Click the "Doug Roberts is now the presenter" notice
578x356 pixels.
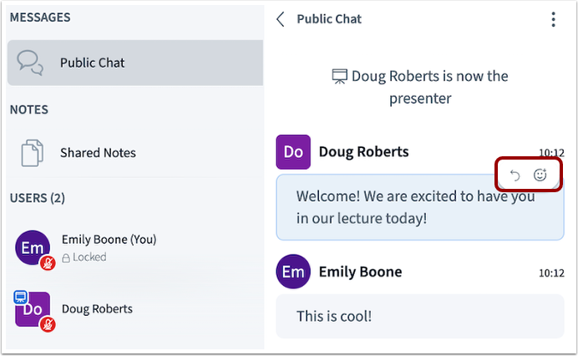(420, 88)
